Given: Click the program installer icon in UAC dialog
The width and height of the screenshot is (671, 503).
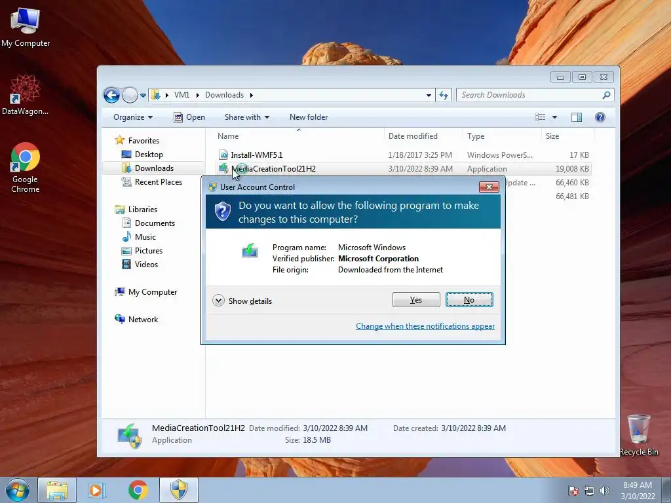Looking at the screenshot, I should point(250,250).
